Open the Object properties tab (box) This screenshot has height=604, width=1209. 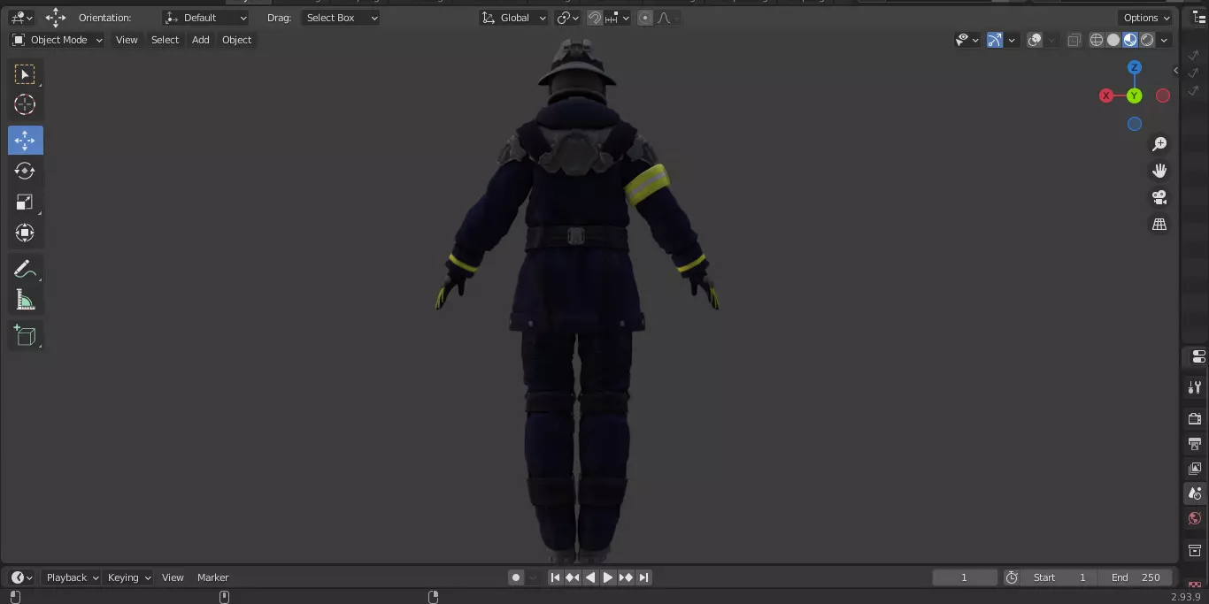[1195, 550]
